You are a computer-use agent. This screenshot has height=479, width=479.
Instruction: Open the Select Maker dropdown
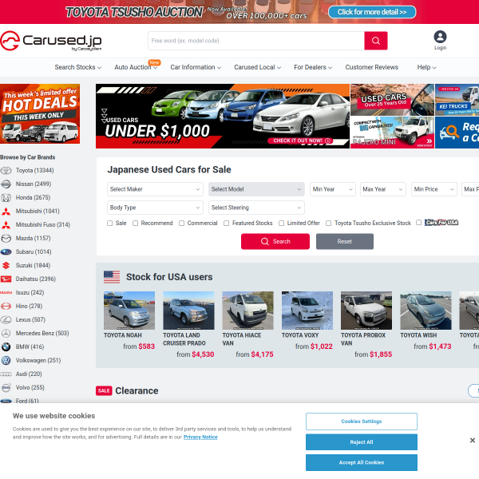pos(155,189)
